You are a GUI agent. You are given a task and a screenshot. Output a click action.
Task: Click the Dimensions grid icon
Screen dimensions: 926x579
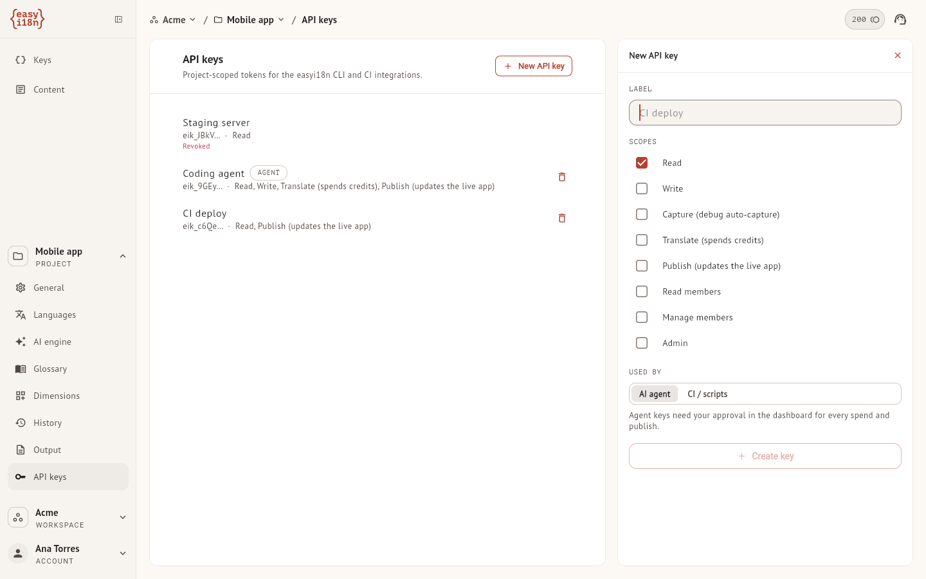pyautogui.click(x=21, y=396)
